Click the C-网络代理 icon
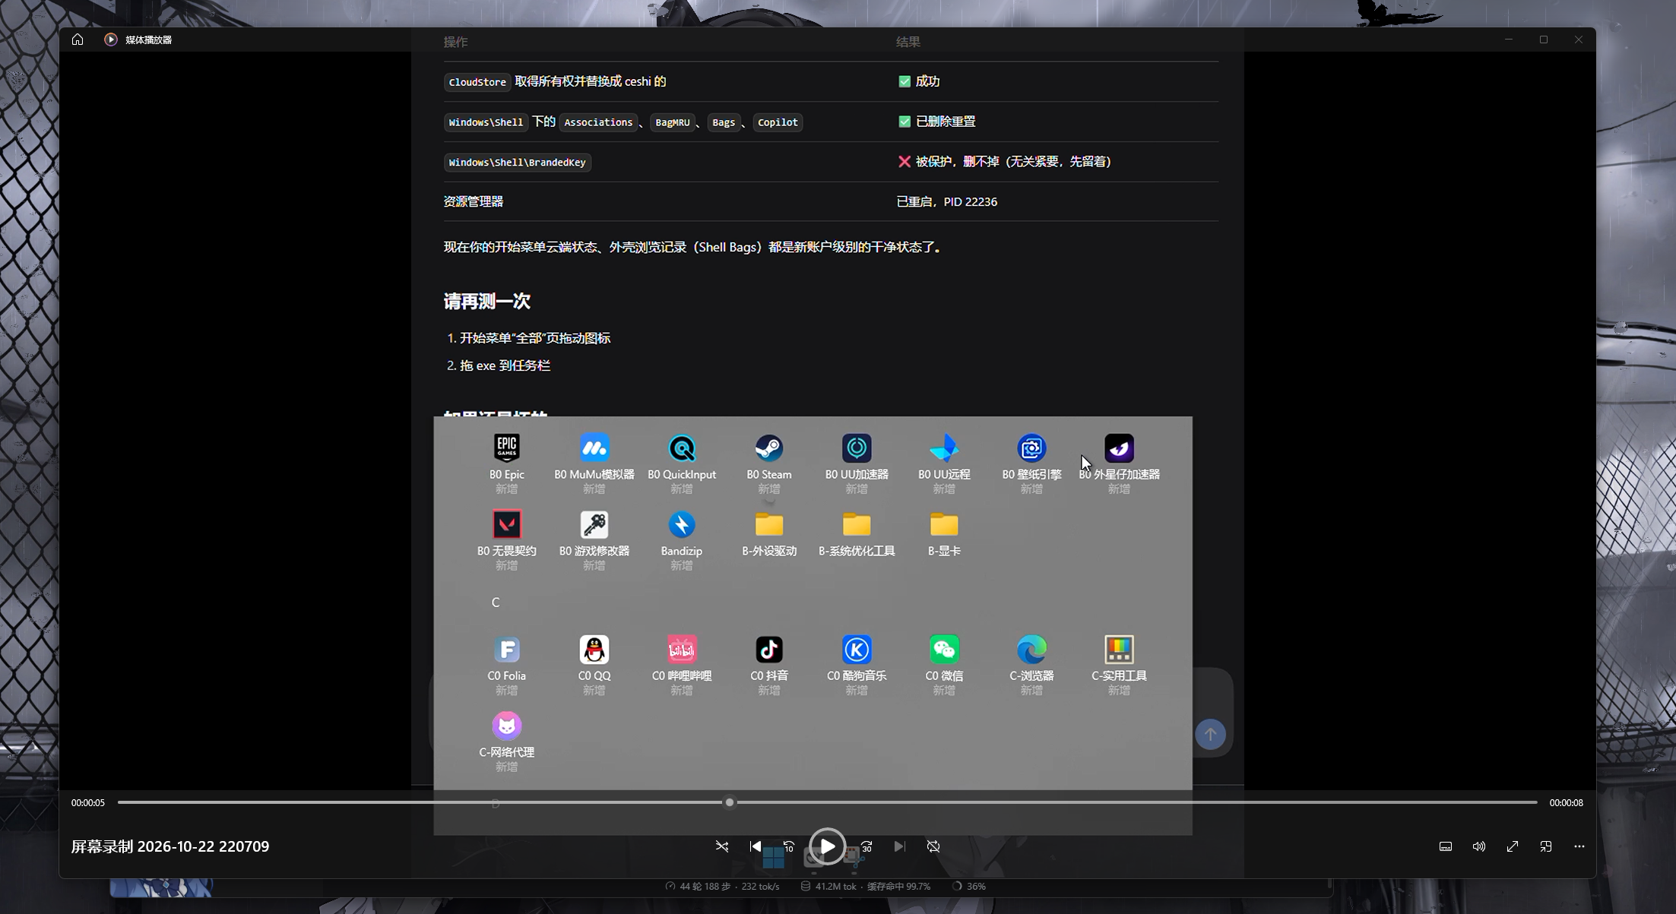1676x914 pixels. (x=507, y=726)
